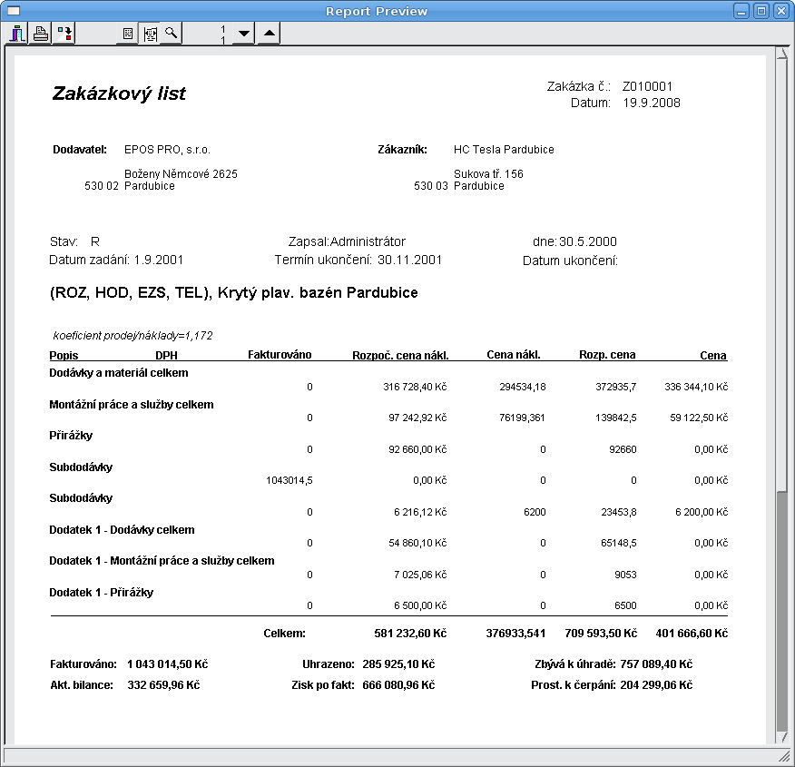Click the scrollbar track above the thumb

pyautogui.click(x=782, y=272)
